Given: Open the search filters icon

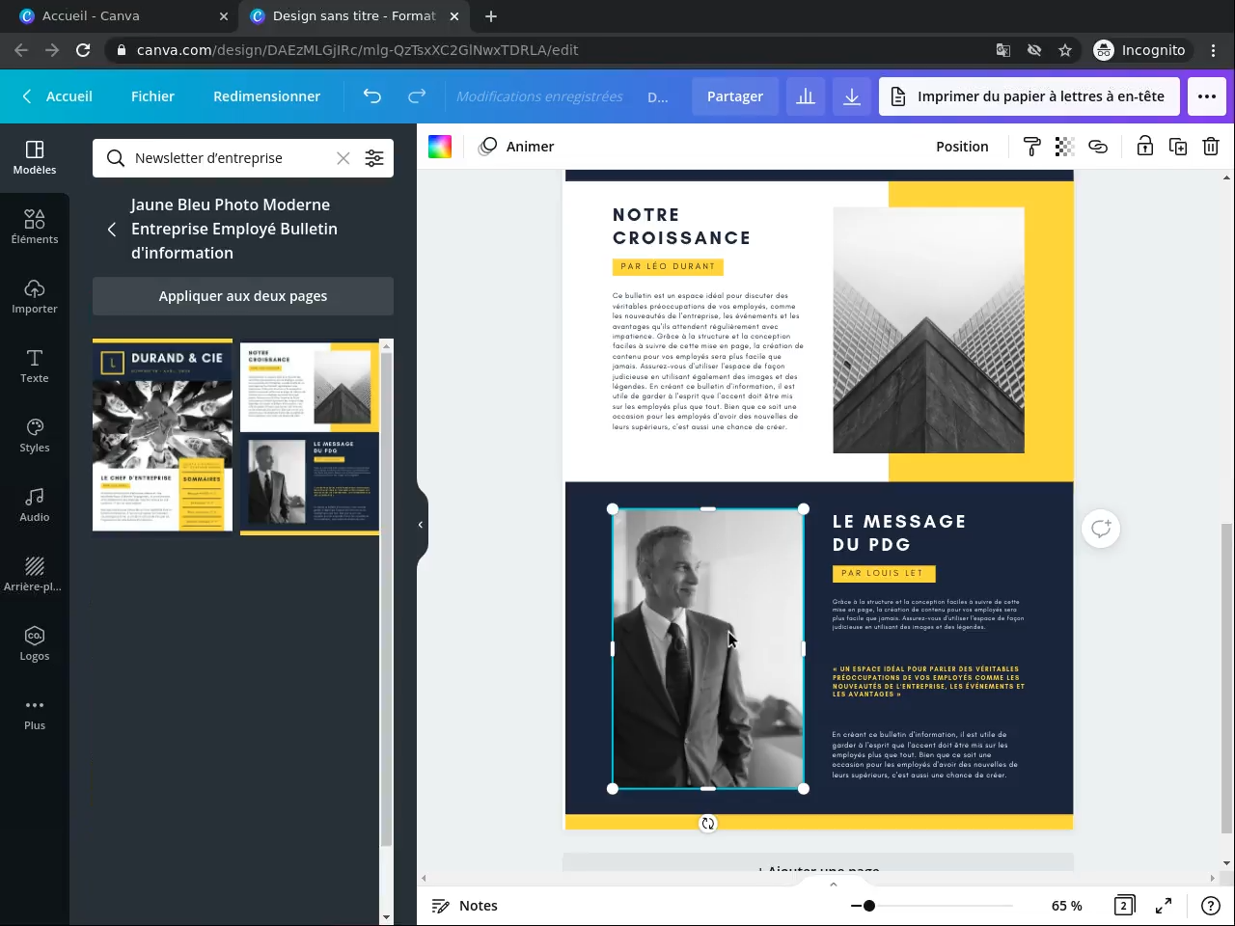Looking at the screenshot, I should [374, 158].
